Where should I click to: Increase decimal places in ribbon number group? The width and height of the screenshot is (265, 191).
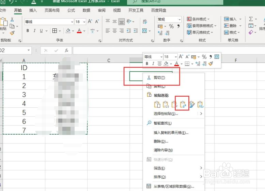[160, 33]
